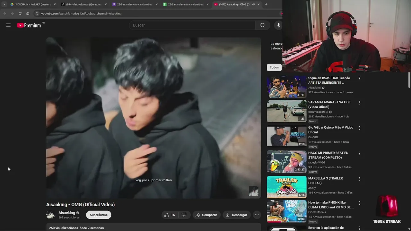Open options menu for HAGO MI PRIMER BEAT
Viewport: 411px width, 231px height.
(x=359, y=153)
